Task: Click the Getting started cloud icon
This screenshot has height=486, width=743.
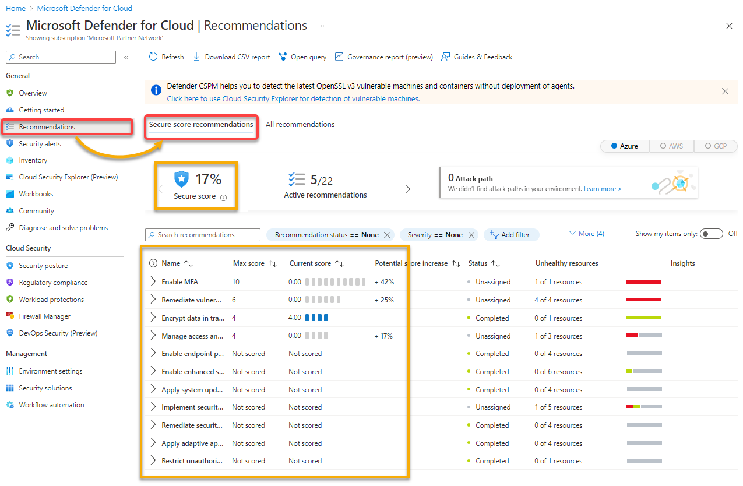Action: (x=10, y=110)
